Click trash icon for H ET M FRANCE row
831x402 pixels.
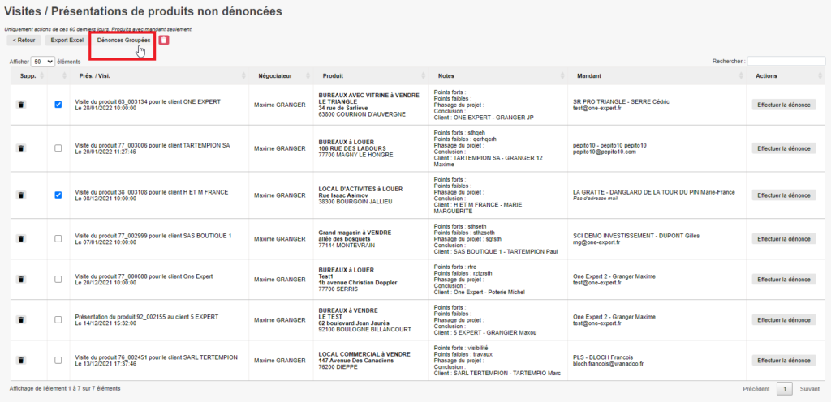[x=21, y=195]
